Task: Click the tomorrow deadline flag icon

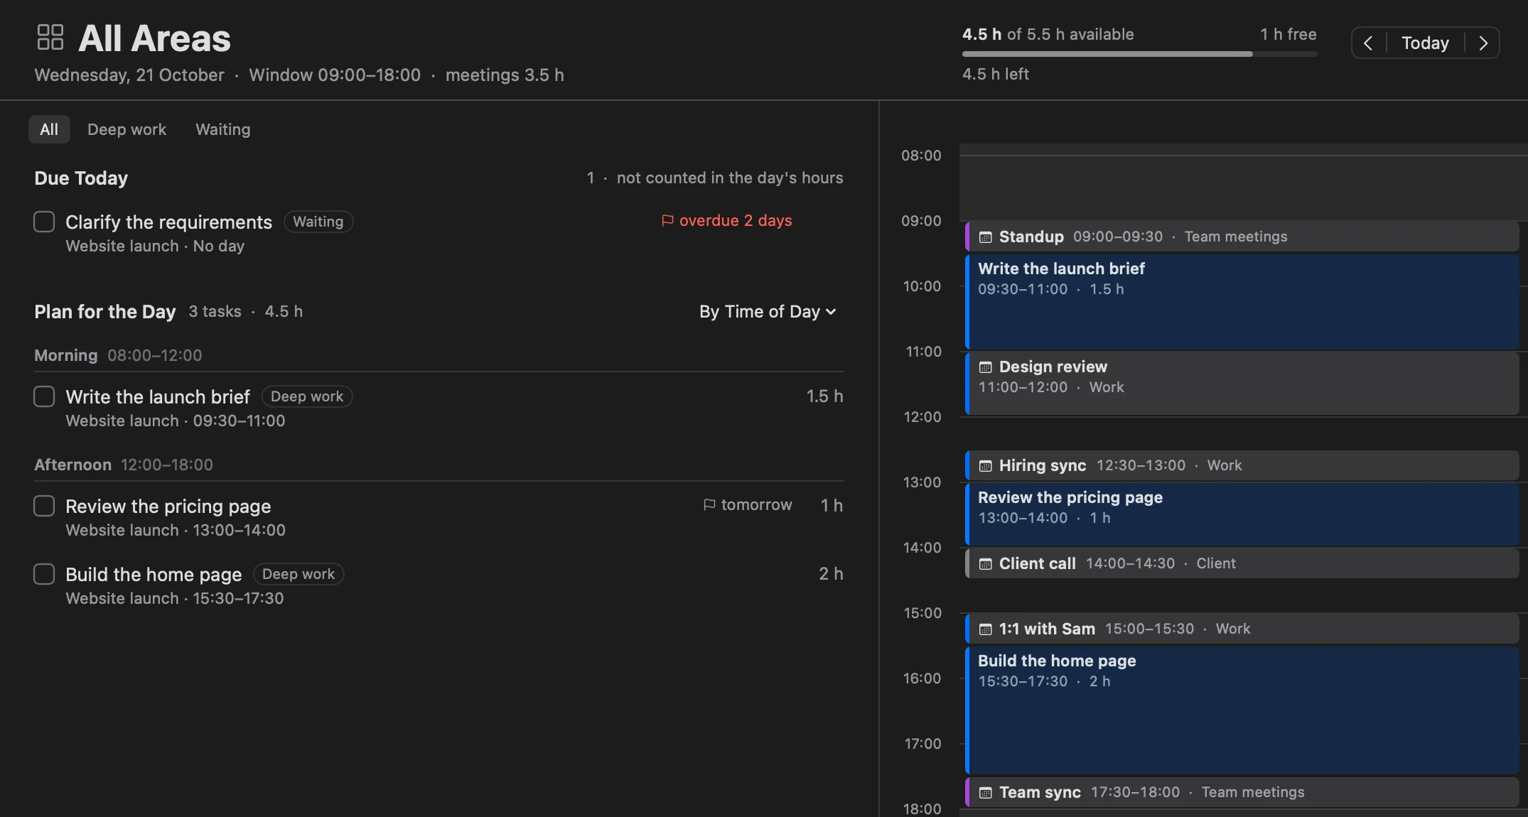Action: click(709, 505)
